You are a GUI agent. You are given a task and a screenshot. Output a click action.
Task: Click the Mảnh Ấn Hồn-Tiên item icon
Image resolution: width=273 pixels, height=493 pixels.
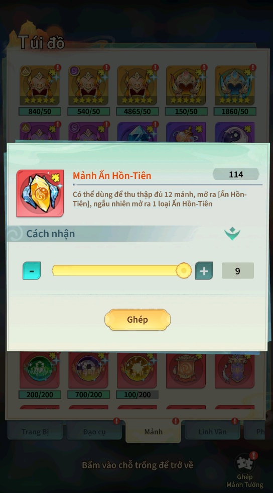tap(40, 193)
